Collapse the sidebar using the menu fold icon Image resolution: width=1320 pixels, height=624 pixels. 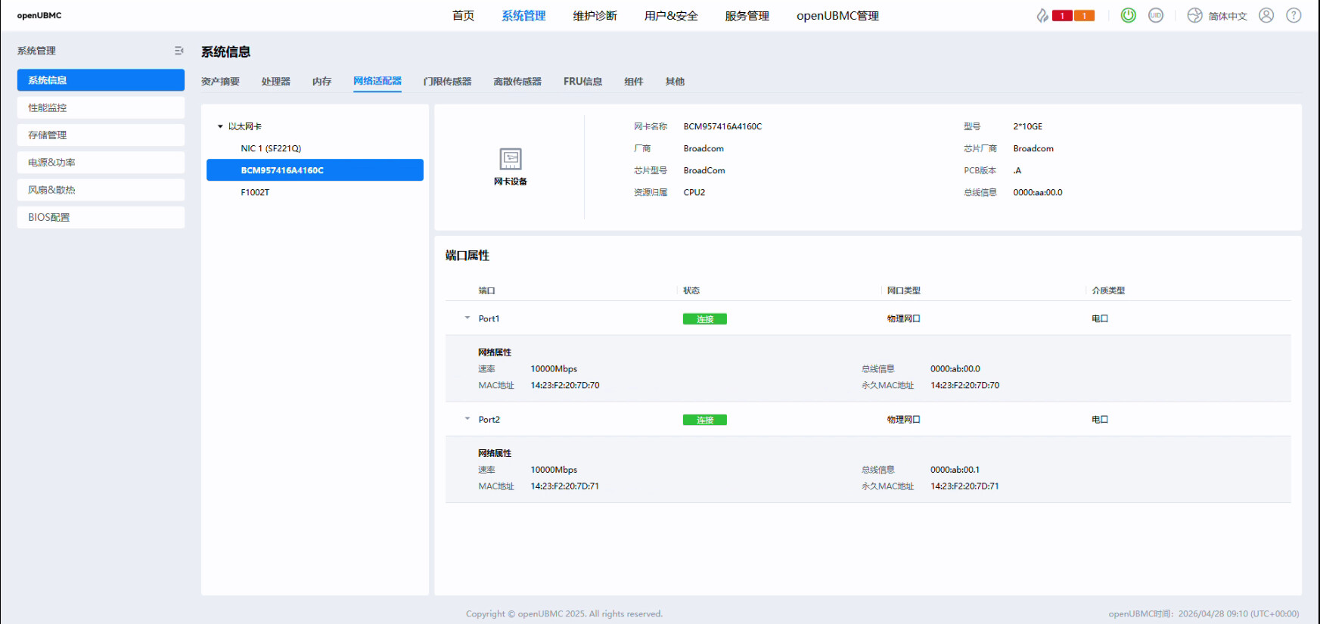coord(179,51)
